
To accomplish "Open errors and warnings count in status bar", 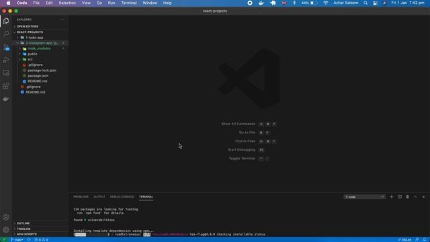I will (41, 239).
